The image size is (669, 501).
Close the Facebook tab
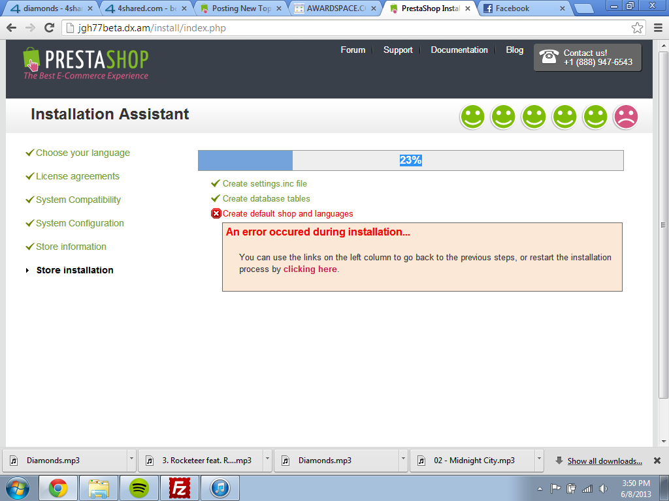[x=563, y=8]
